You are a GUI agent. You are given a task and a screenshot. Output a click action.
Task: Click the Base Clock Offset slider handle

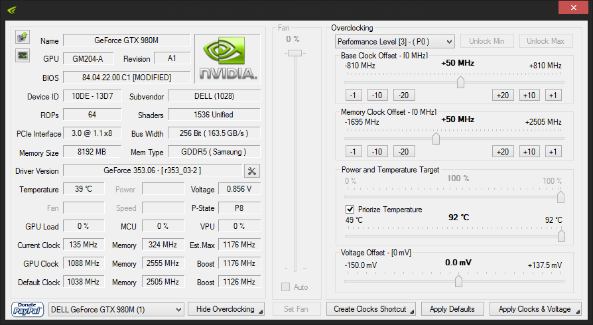(460, 82)
